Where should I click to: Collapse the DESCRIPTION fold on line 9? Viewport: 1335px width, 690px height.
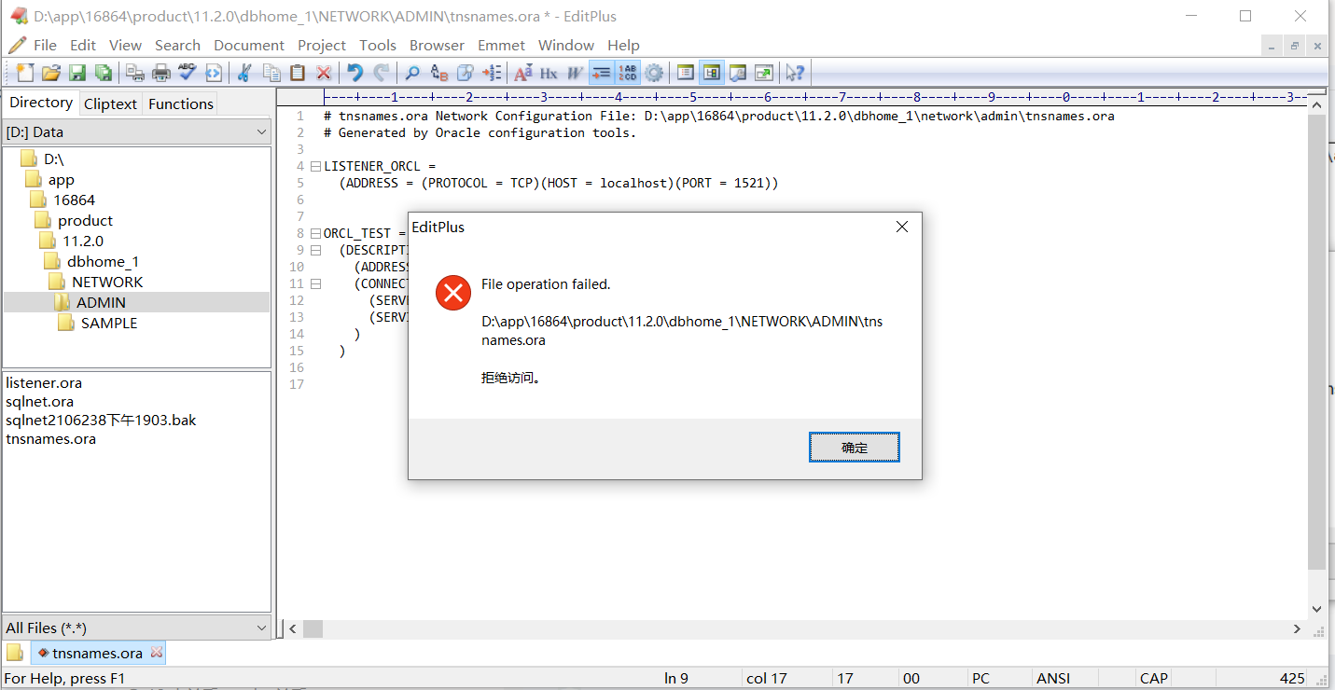point(315,250)
